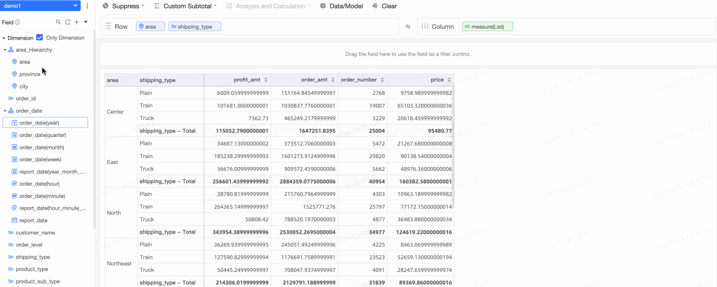Collapse the Dimension section
This screenshot has height=287, width=717.
click(4, 38)
